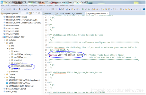The height and width of the screenshot is (95, 146).
Task: Click the blue Information Center icon
Action: [144, 9]
